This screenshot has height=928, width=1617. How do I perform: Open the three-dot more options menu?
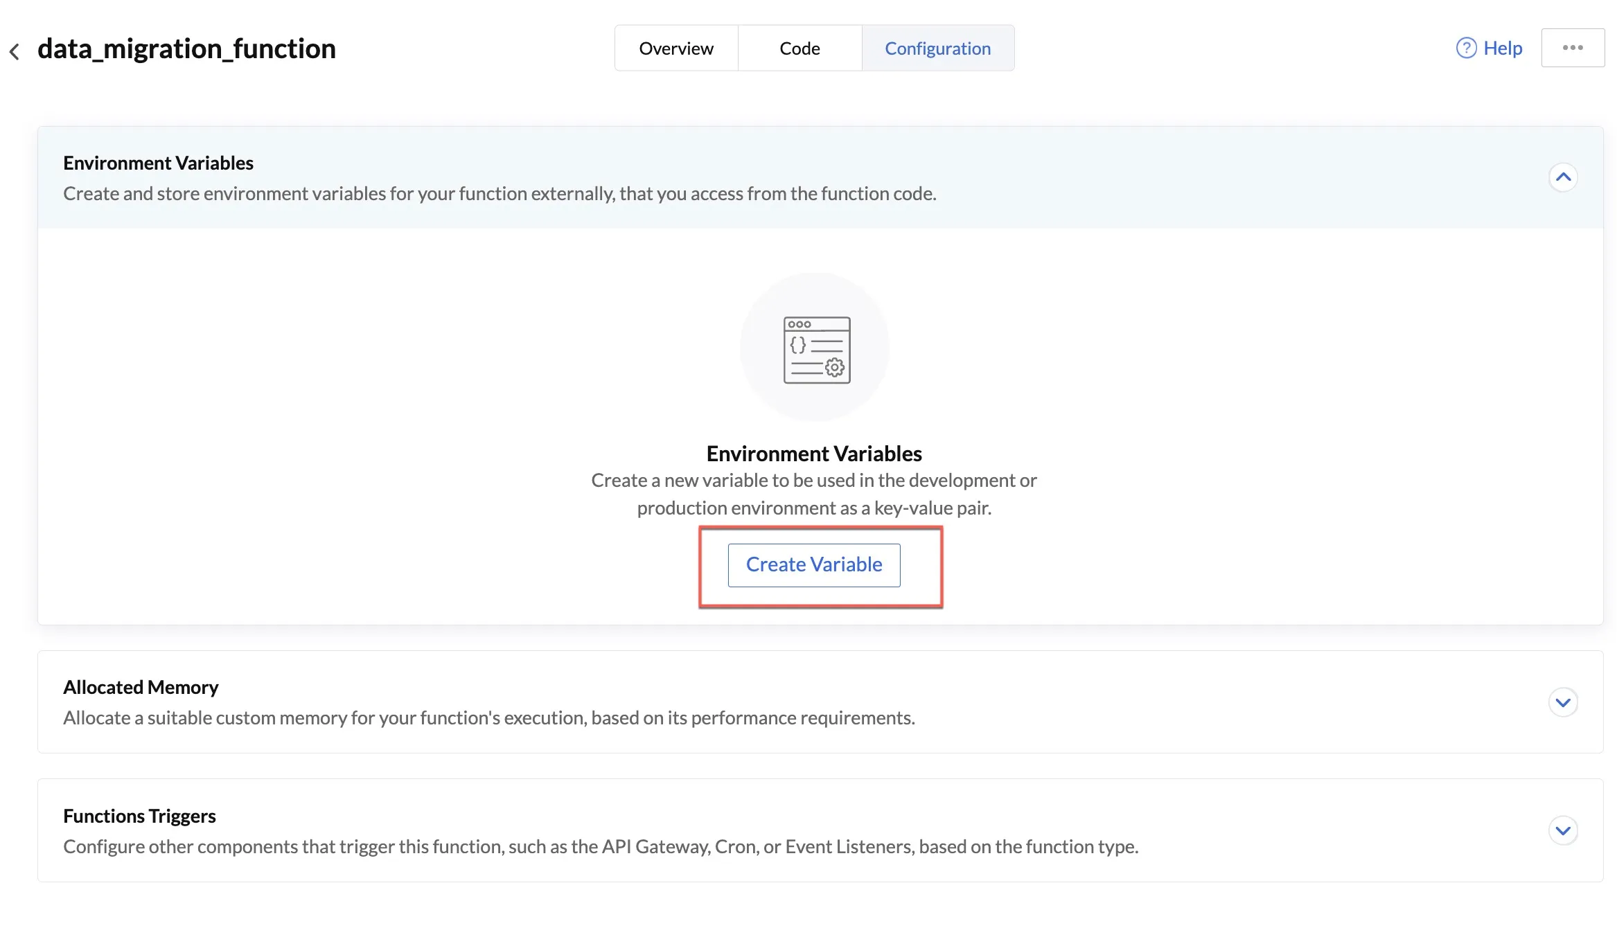click(x=1573, y=48)
